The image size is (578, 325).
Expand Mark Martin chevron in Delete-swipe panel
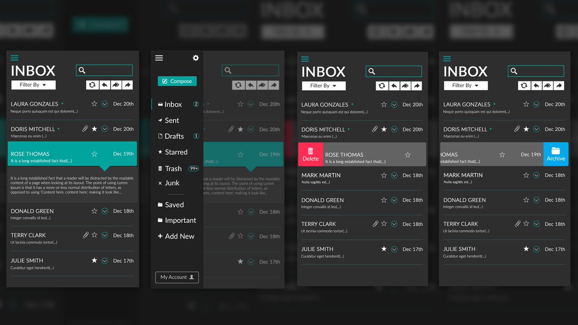coord(394,175)
